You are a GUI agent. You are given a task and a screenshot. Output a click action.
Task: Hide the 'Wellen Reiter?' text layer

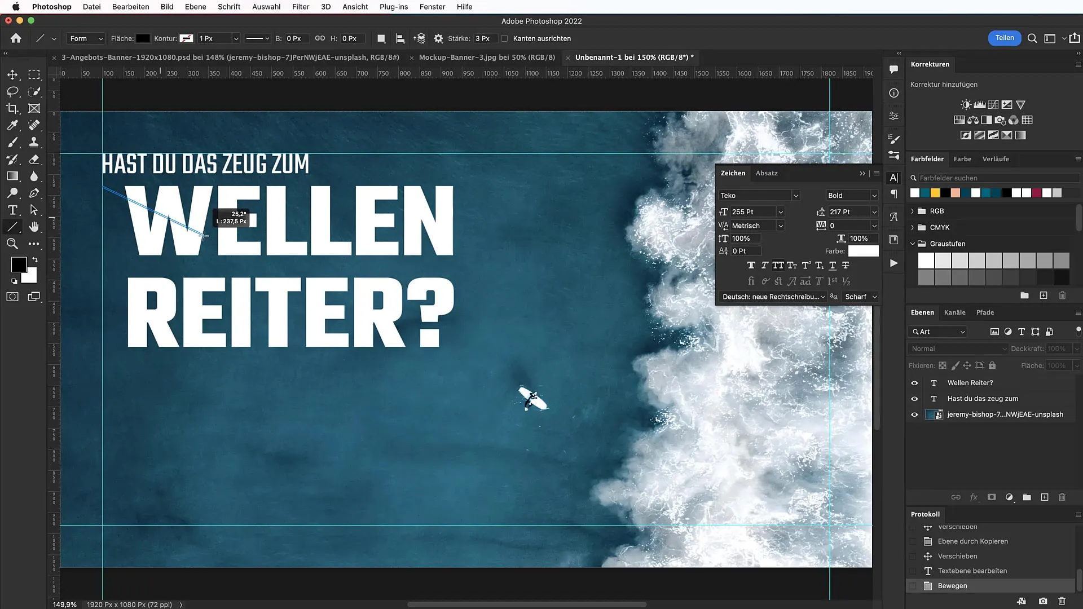tap(915, 382)
